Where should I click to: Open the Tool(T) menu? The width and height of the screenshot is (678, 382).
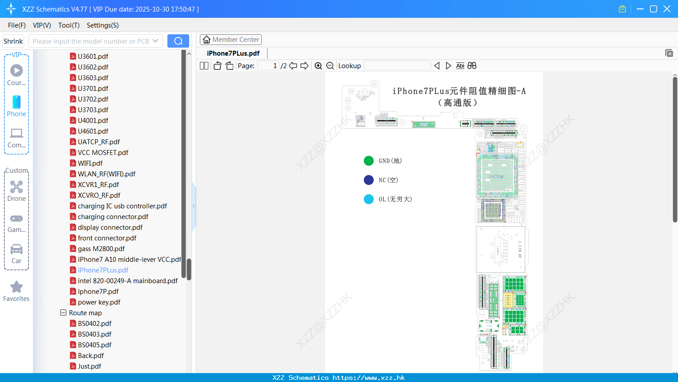point(69,25)
